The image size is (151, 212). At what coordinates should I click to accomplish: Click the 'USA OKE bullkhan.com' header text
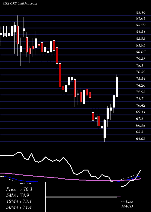point(20,4)
